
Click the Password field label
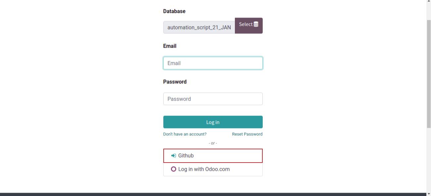tap(175, 82)
